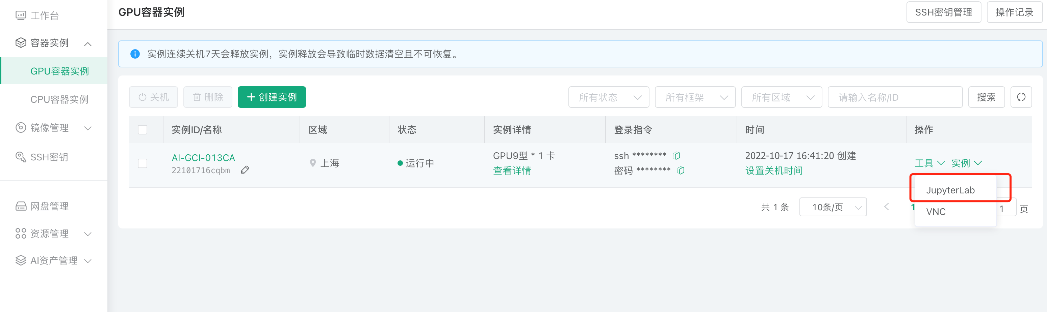Click the 关机 button
The width and height of the screenshot is (1047, 312).
153,97
